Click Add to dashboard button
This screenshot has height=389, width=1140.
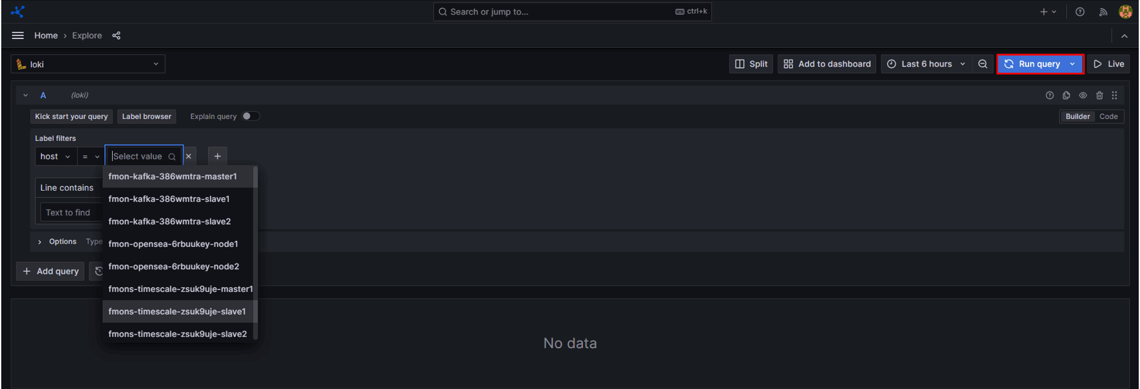click(x=827, y=64)
